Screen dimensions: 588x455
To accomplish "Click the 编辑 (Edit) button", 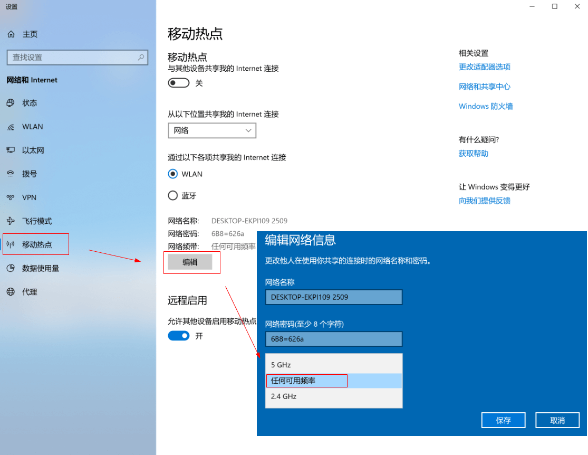I will pos(191,262).
